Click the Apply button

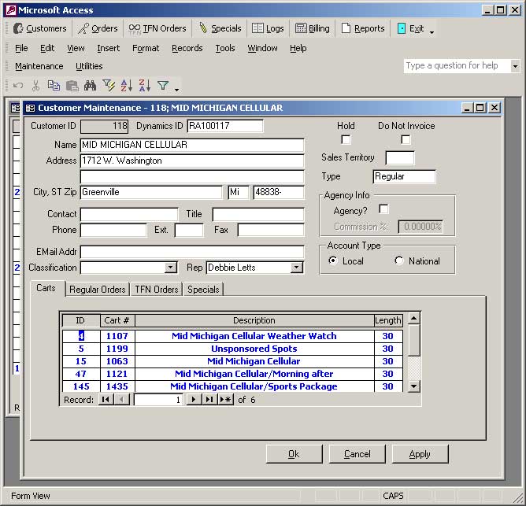tap(420, 454)
